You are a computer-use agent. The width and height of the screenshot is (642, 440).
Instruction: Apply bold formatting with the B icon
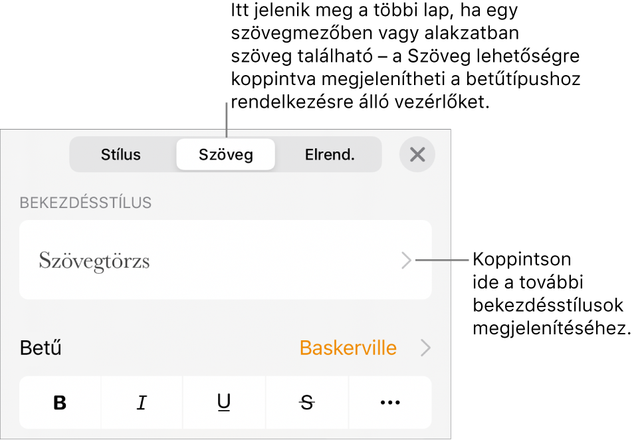click(x=60, y=402)
